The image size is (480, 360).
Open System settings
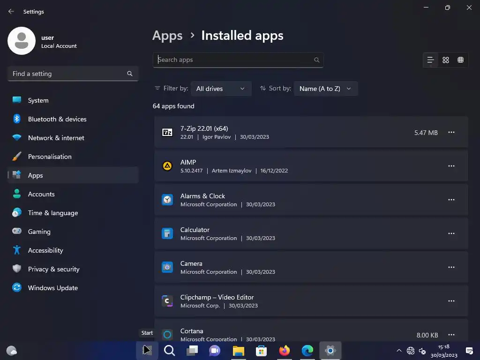click(73, 100)
